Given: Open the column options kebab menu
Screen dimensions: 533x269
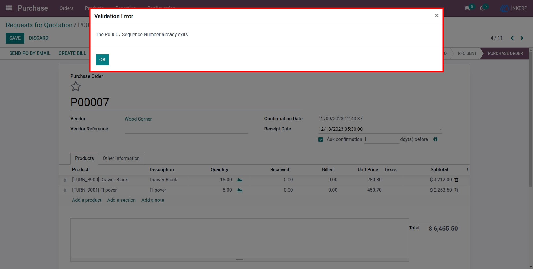Looking at the screenshot, I should click(467, 170).
